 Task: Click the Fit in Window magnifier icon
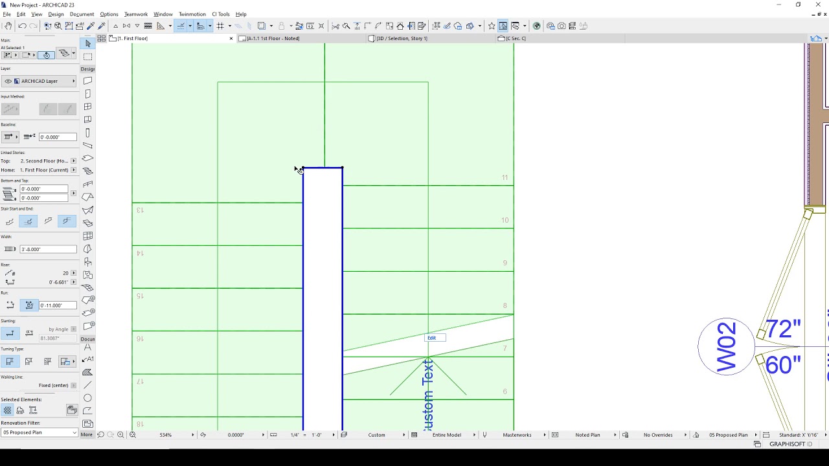[x=132, y=435]
